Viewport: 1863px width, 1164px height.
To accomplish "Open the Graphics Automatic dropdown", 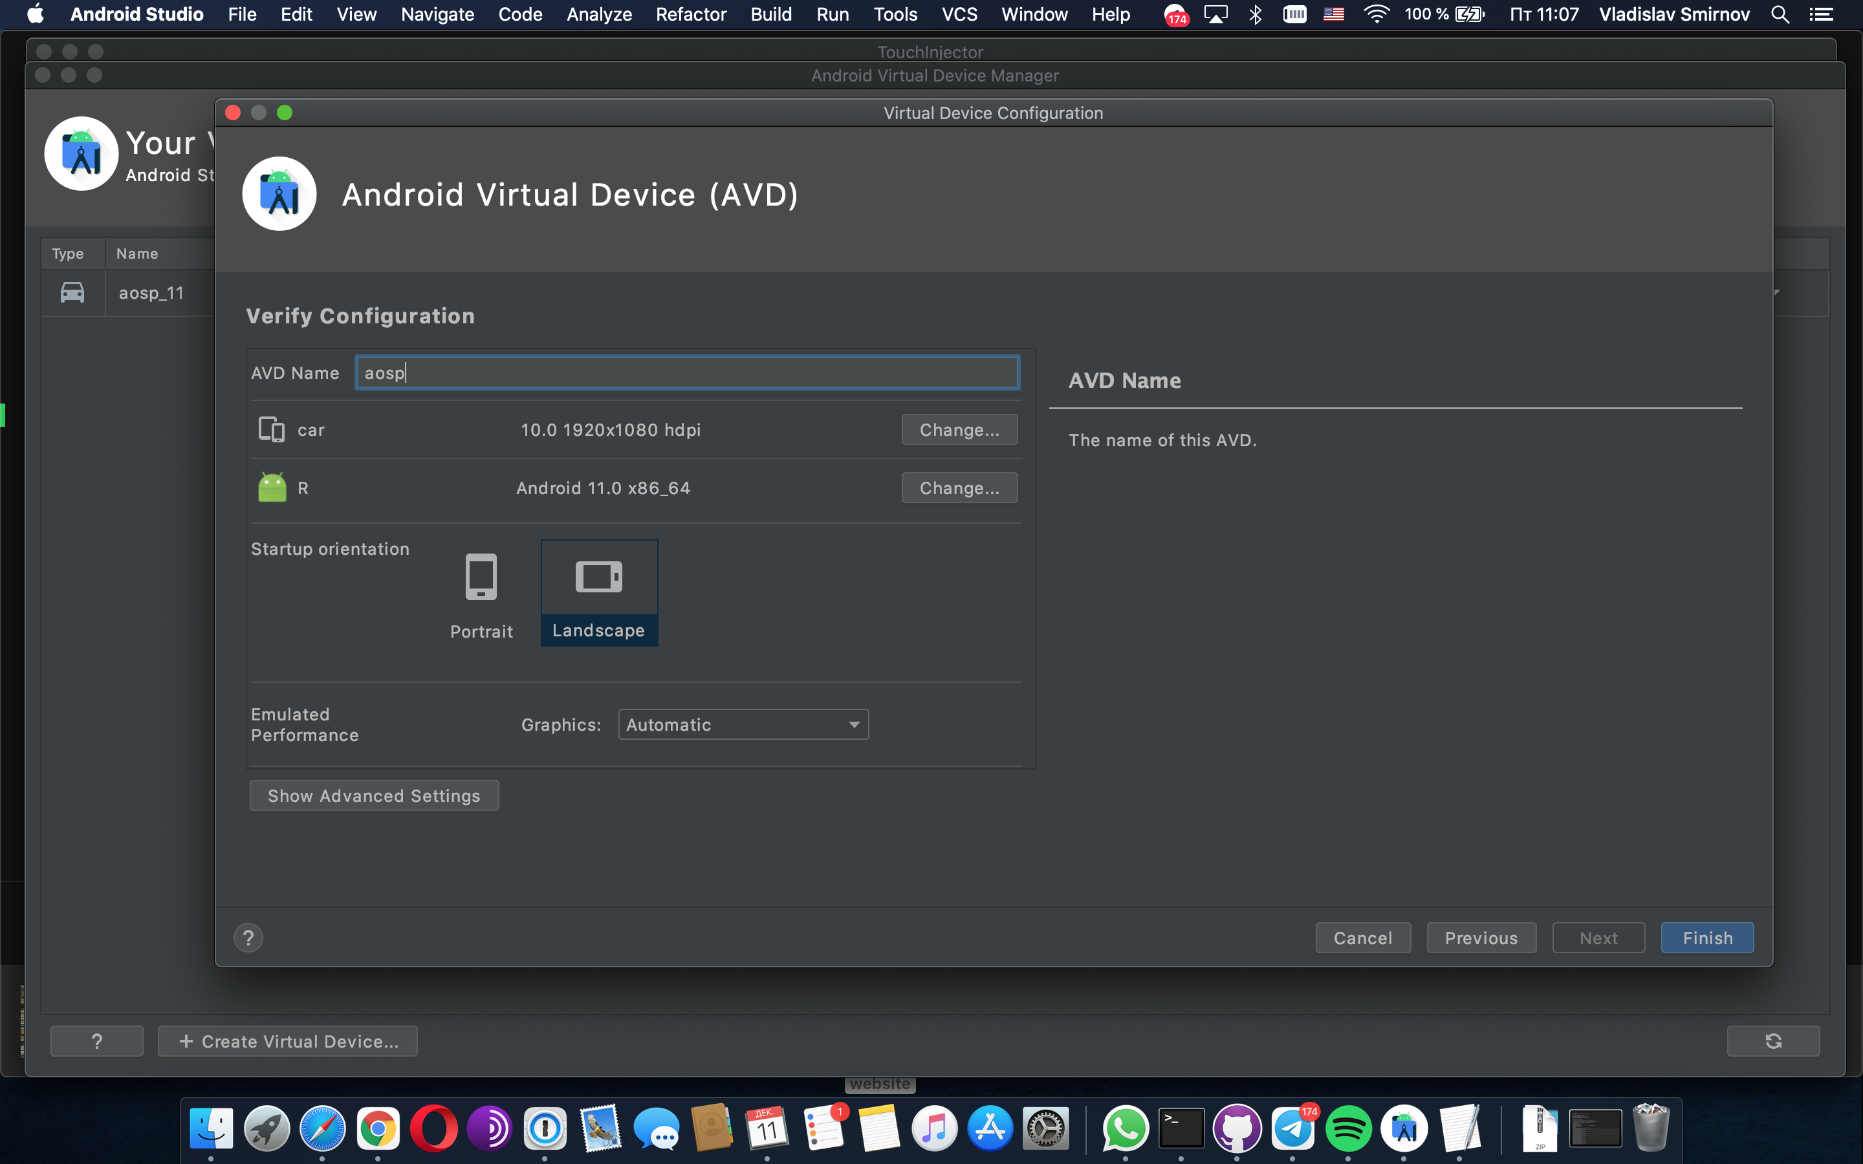I will (x=743, y=724).
